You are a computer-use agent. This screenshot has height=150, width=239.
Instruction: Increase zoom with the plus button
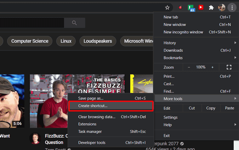(212, 67)
